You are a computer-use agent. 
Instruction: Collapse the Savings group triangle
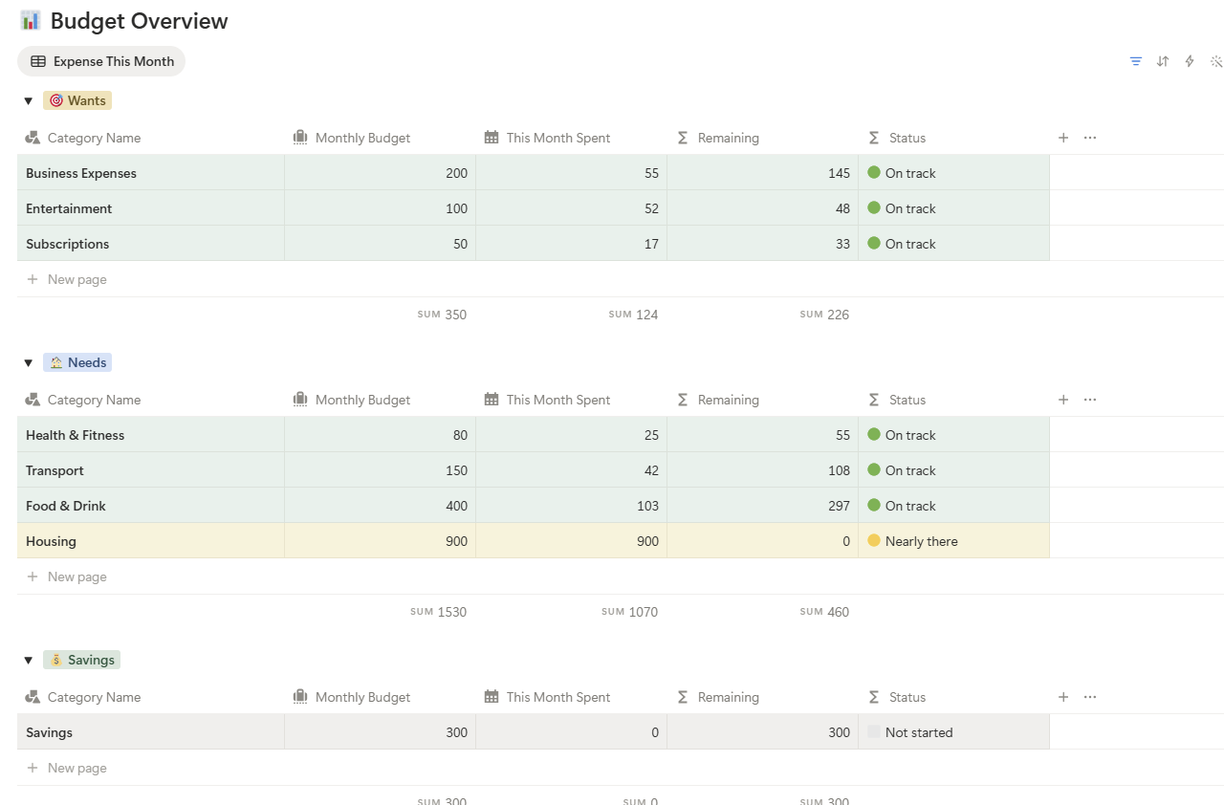(x=28, y=660)
